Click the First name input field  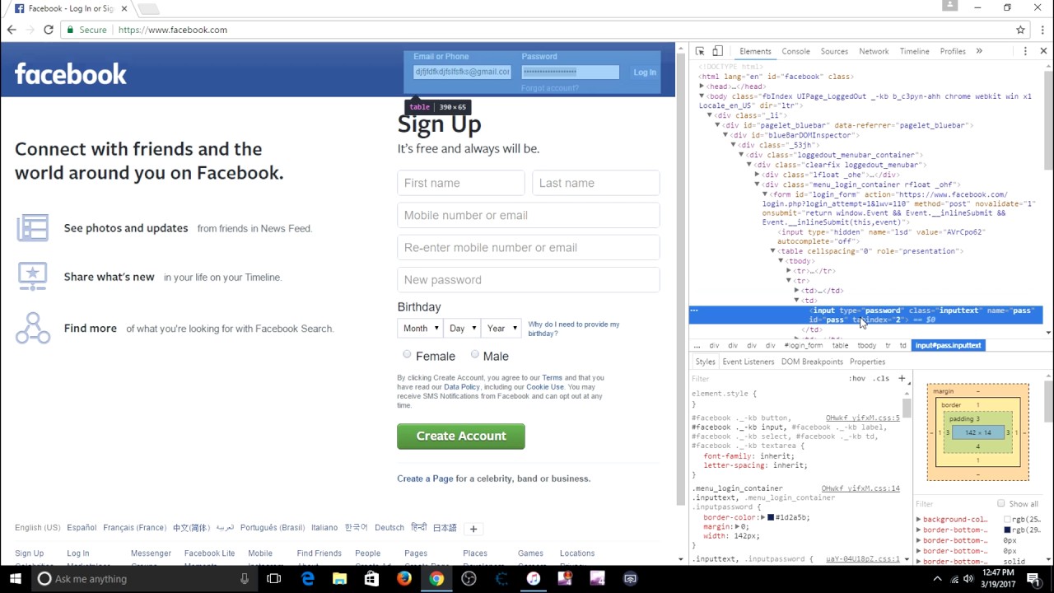coord(461,183)
